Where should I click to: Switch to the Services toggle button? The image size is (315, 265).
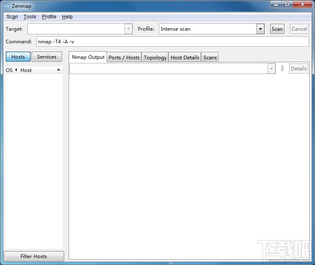point(47,57)
